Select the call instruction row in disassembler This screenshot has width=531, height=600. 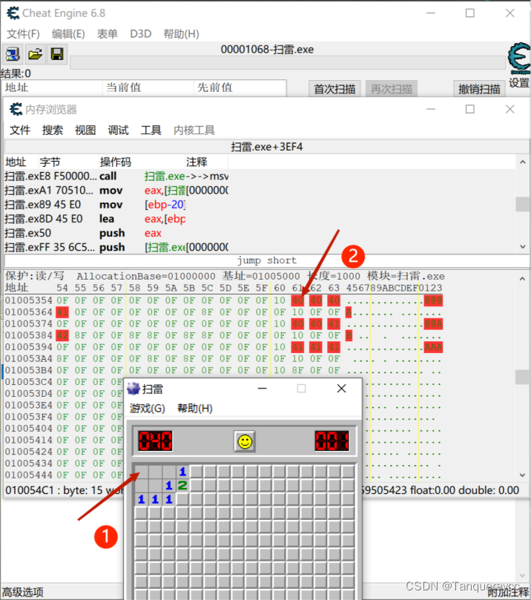pos(116,176)
